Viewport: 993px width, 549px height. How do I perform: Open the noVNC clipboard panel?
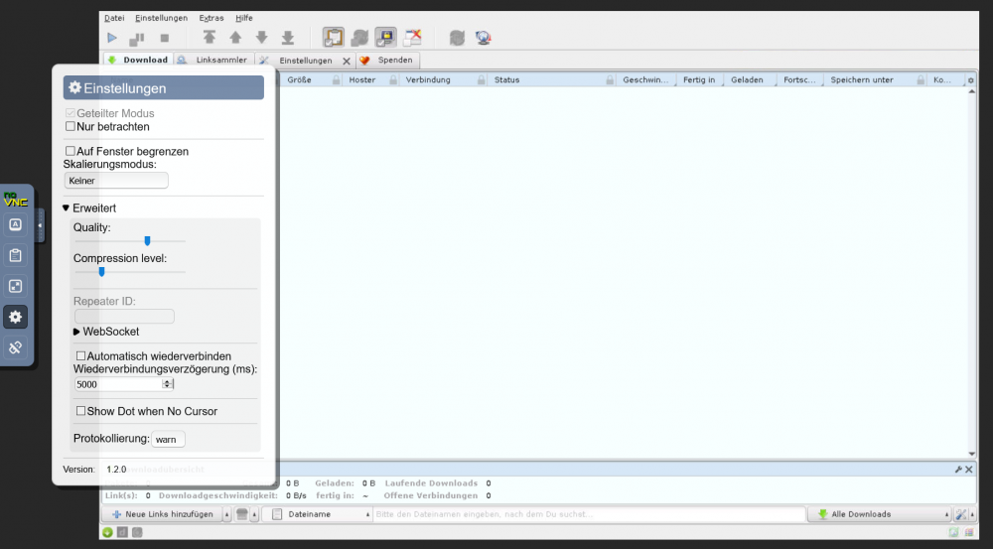click(x=15, y=255)
